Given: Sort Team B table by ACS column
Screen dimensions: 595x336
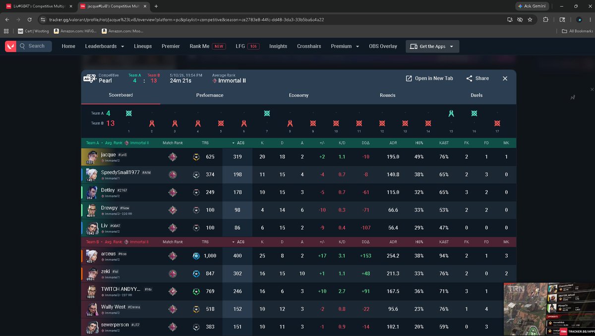Looking at the screenshot, I should pyautogui.click(x=238, y=242).
